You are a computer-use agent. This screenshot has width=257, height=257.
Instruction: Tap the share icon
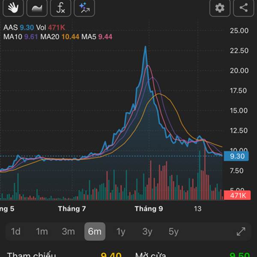[x=244, y=8]
